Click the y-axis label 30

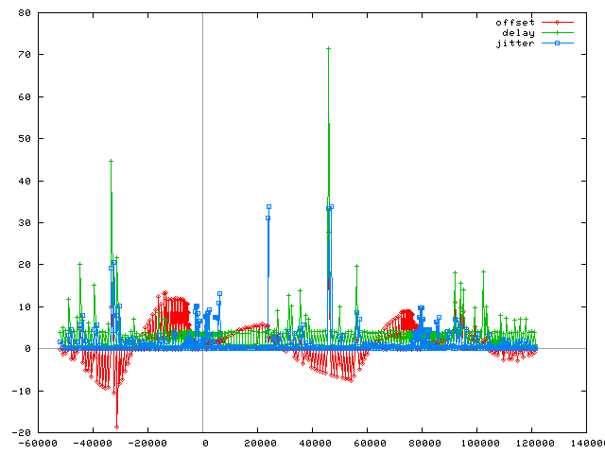pyautogui.click(x=25, y=223)
